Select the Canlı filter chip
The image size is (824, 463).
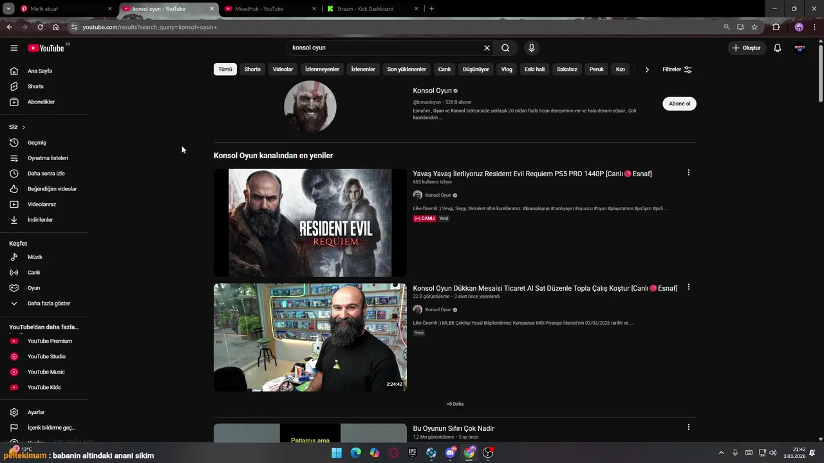(x=444, y=69)
